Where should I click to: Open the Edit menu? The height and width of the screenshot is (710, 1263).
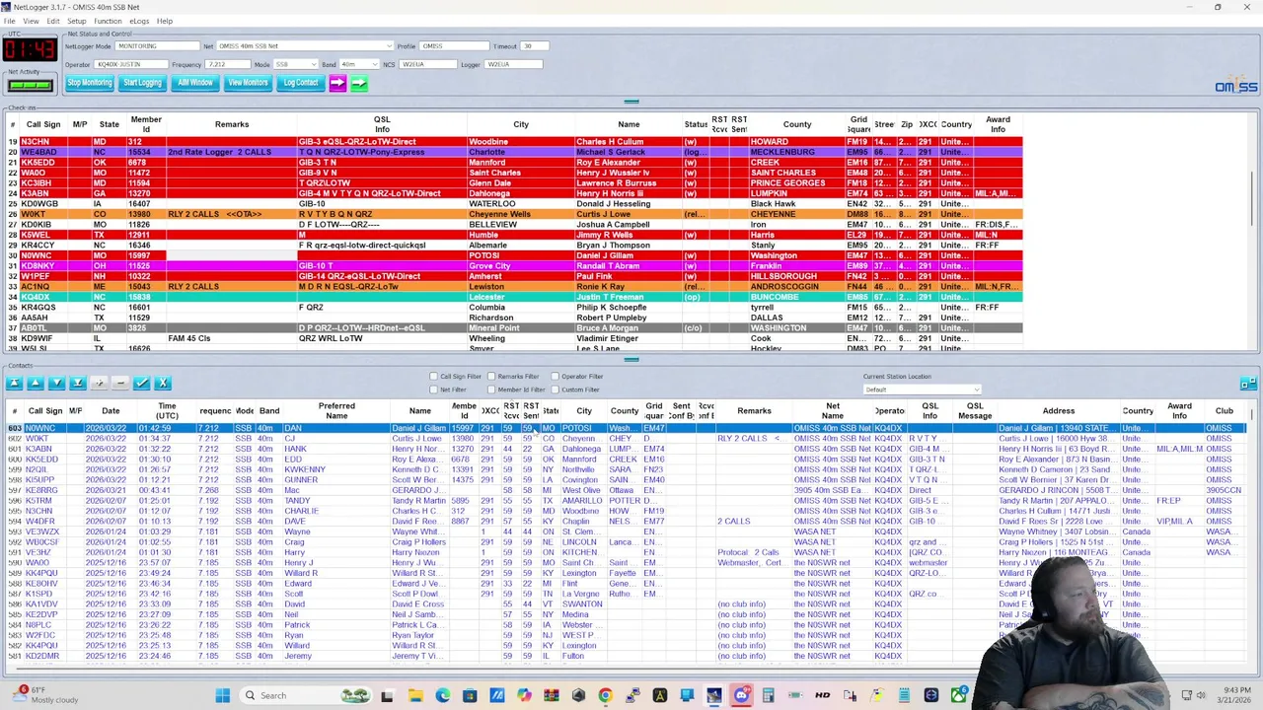click(x=52, y=21)
